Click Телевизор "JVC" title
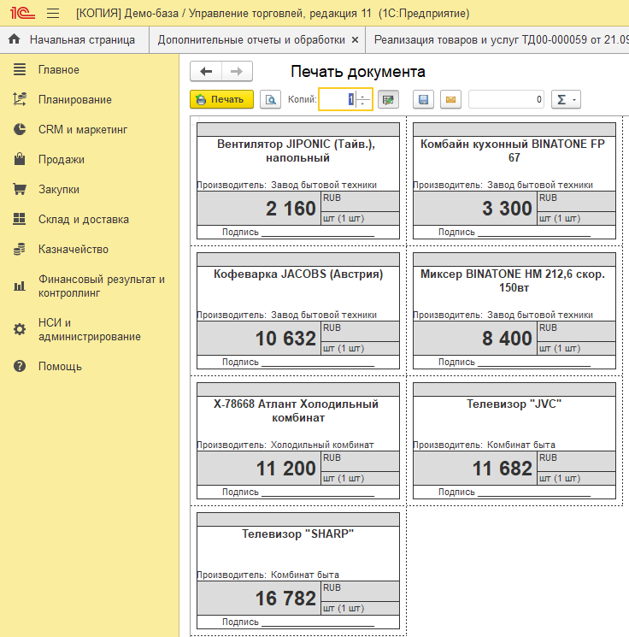Viewport: 629px width, 637px height. point(514,404)
